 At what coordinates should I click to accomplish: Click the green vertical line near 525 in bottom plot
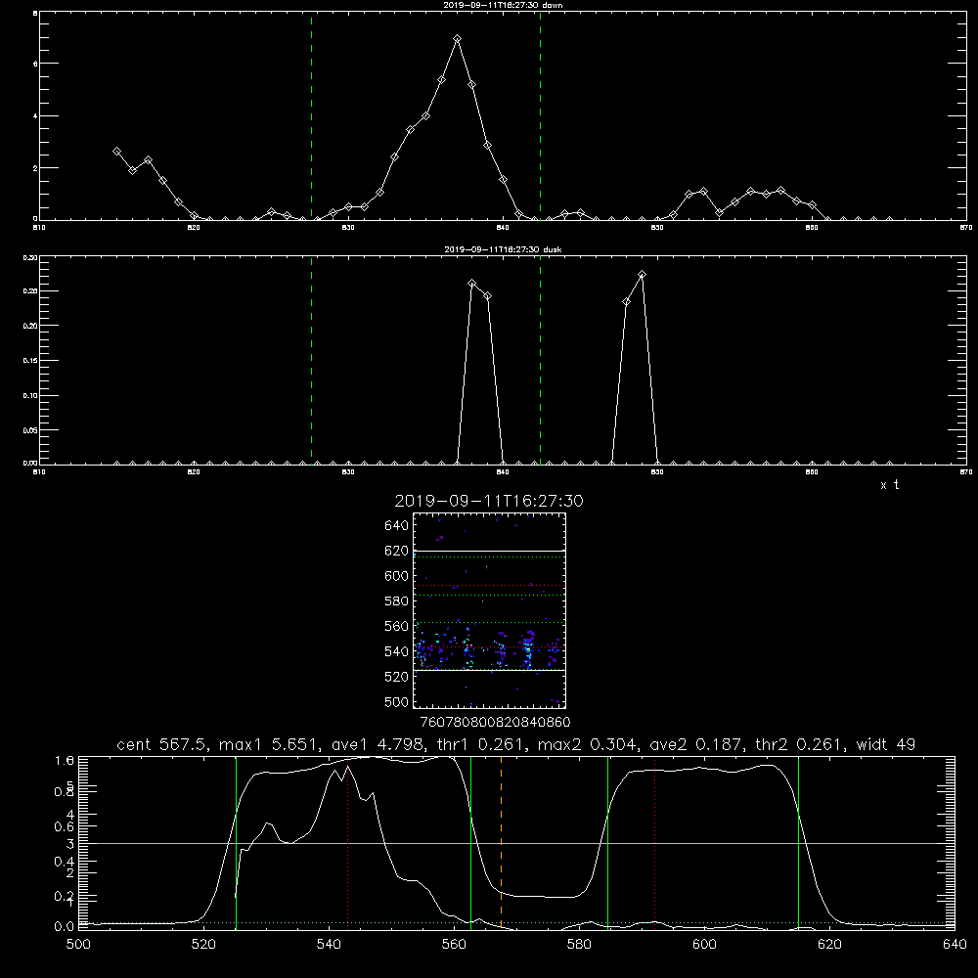236,843
